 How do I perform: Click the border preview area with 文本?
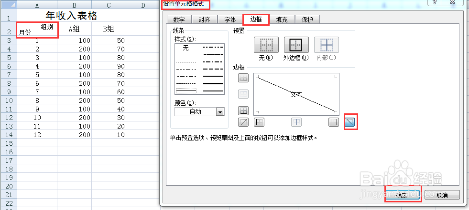(x=296, y=94)
